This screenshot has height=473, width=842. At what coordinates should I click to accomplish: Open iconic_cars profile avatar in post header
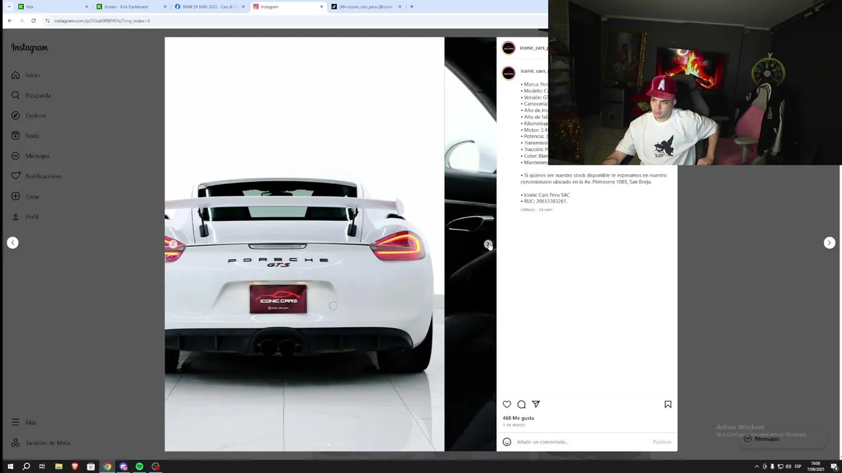tap(508, 48)
